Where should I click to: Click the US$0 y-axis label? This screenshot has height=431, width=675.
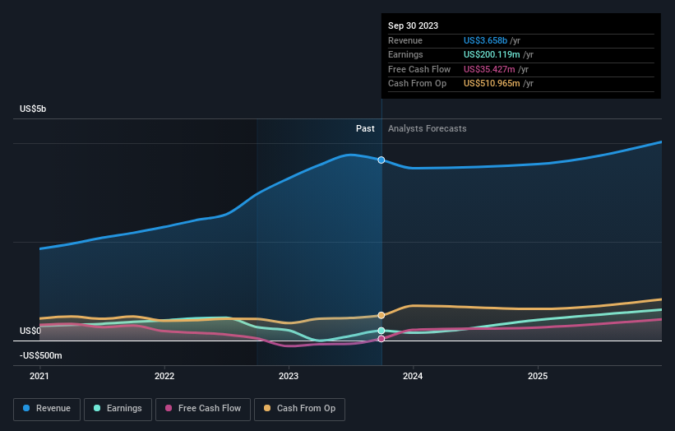tap(30, 331)
